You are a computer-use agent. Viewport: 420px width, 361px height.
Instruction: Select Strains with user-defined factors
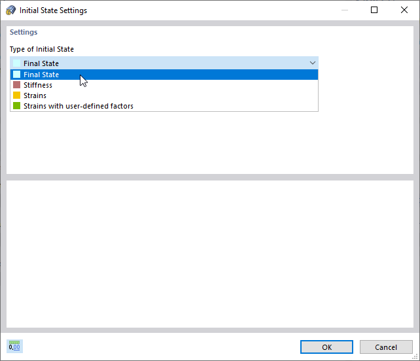pyautogui.click(x=79, y=106)
